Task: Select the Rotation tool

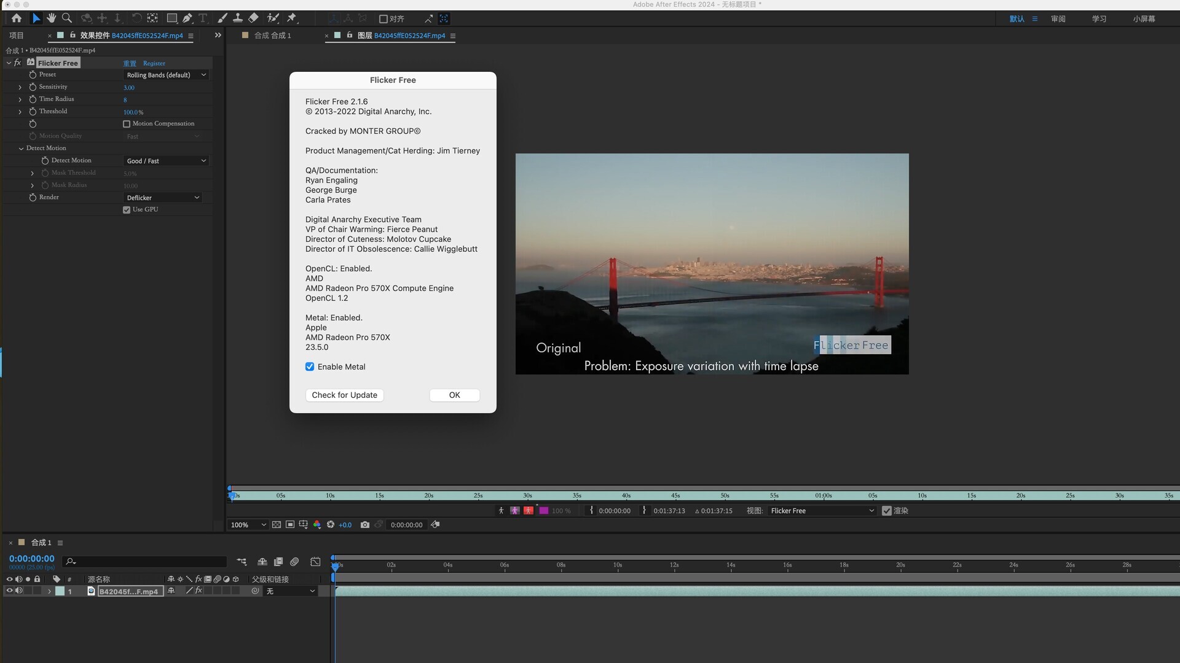Action: click(136, 18)
